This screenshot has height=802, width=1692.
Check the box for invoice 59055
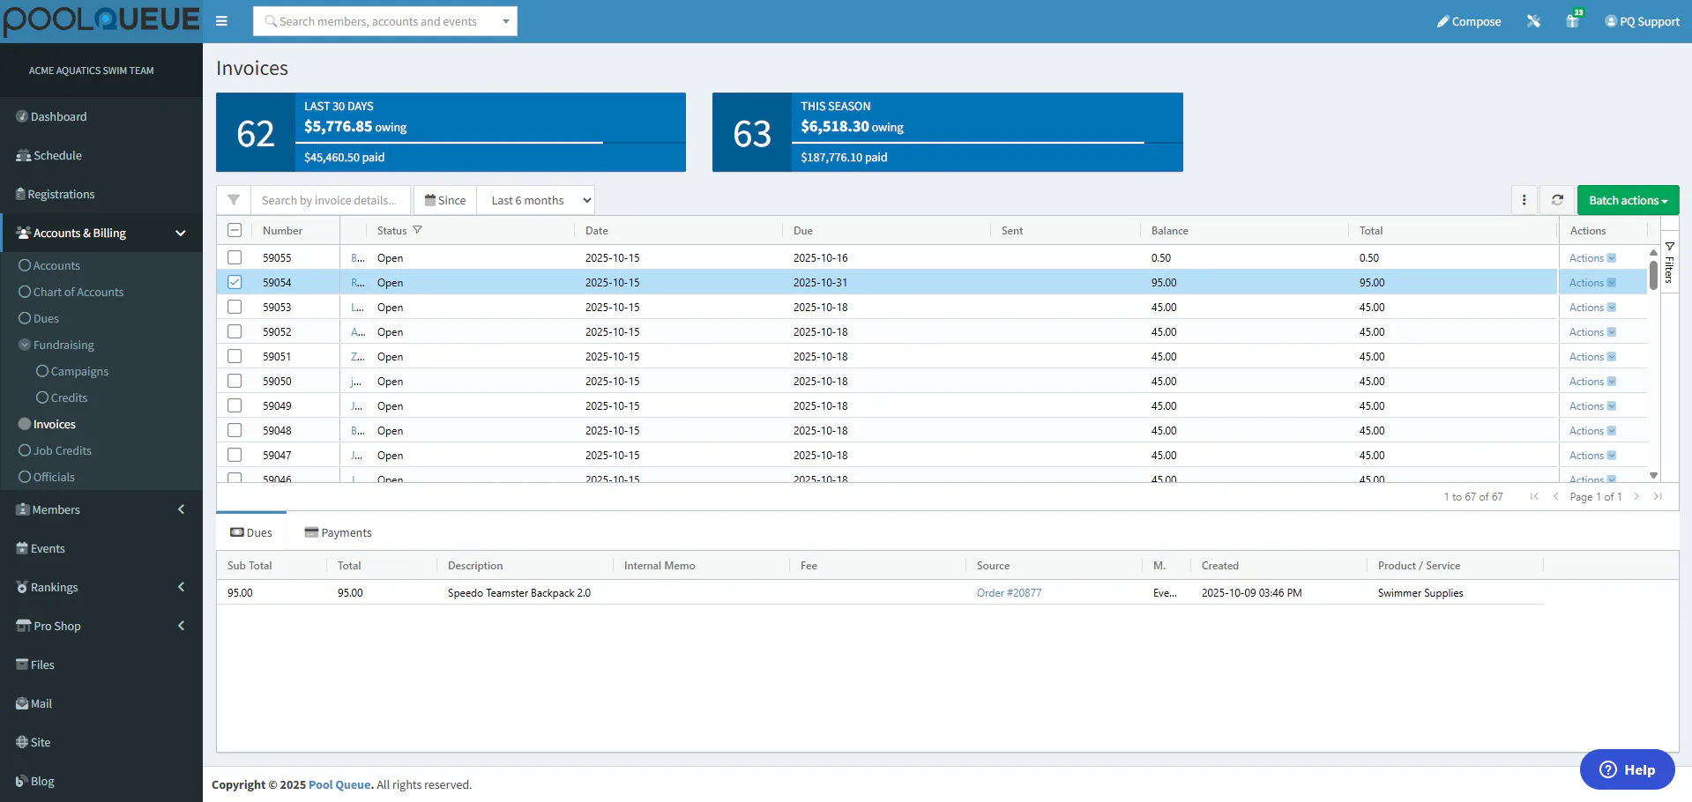[235, 257]
